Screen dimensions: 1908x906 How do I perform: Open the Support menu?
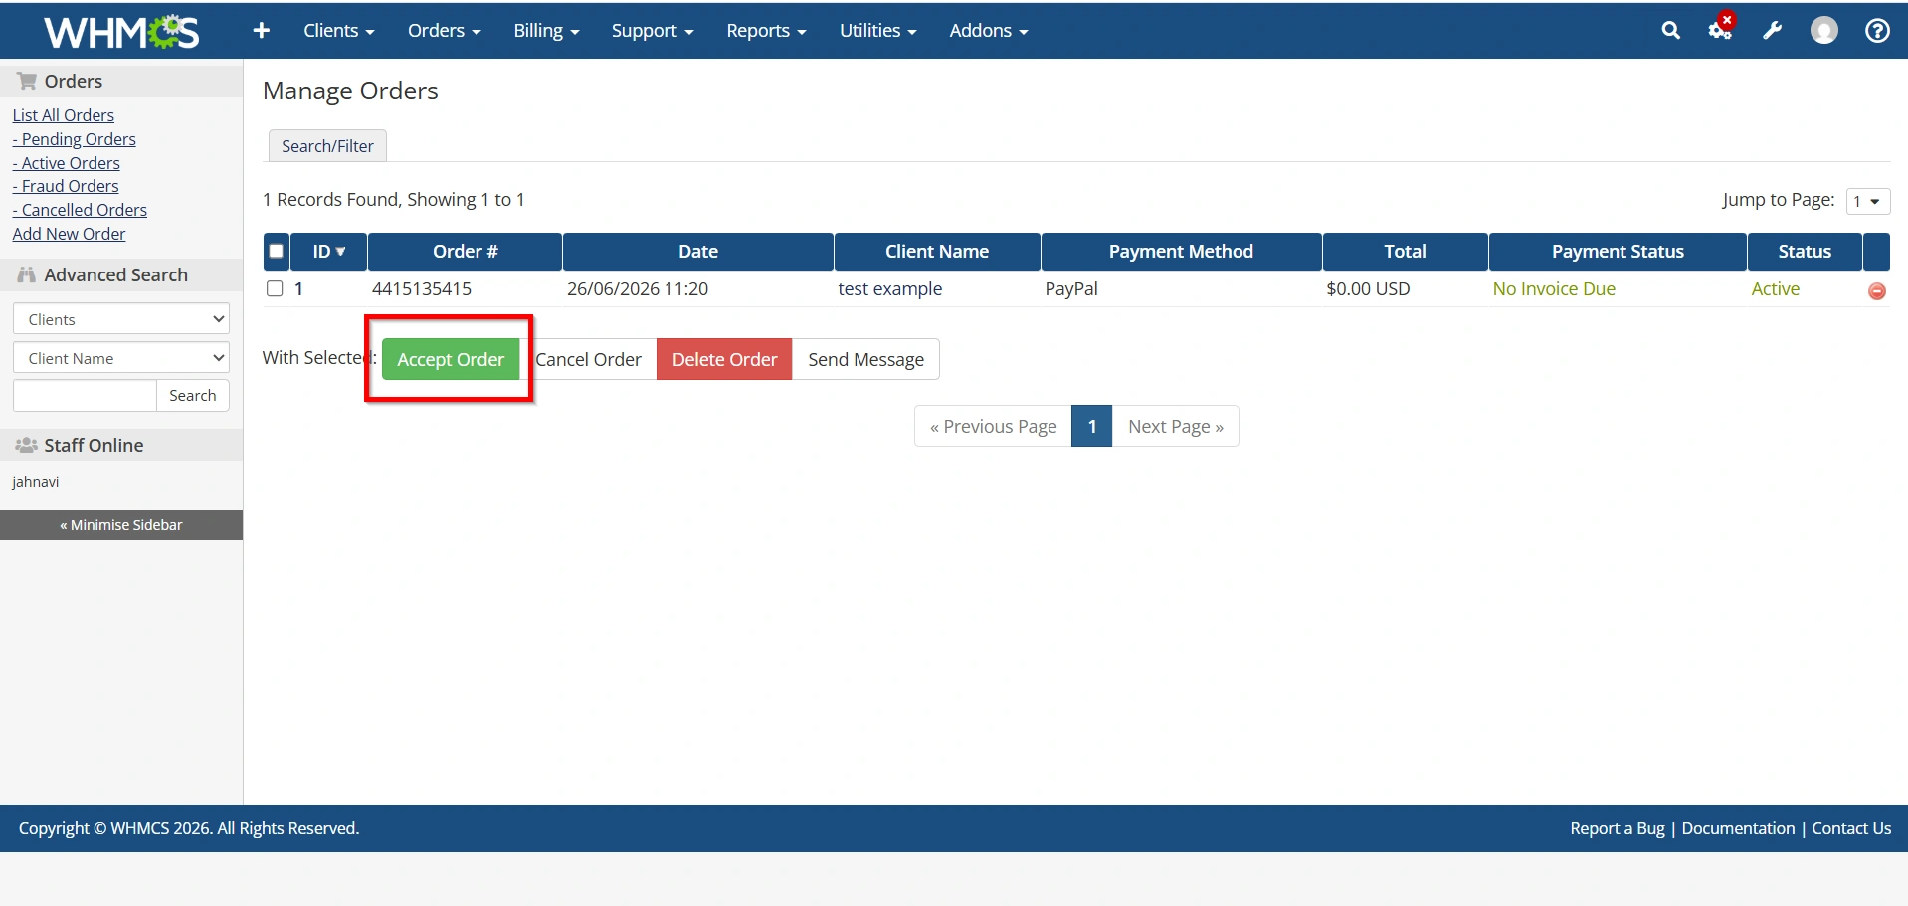(x=653, y=31)
